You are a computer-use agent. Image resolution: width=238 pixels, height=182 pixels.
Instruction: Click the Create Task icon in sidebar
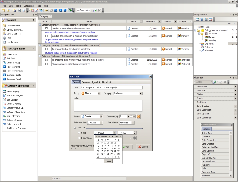(x=4, y=54)
